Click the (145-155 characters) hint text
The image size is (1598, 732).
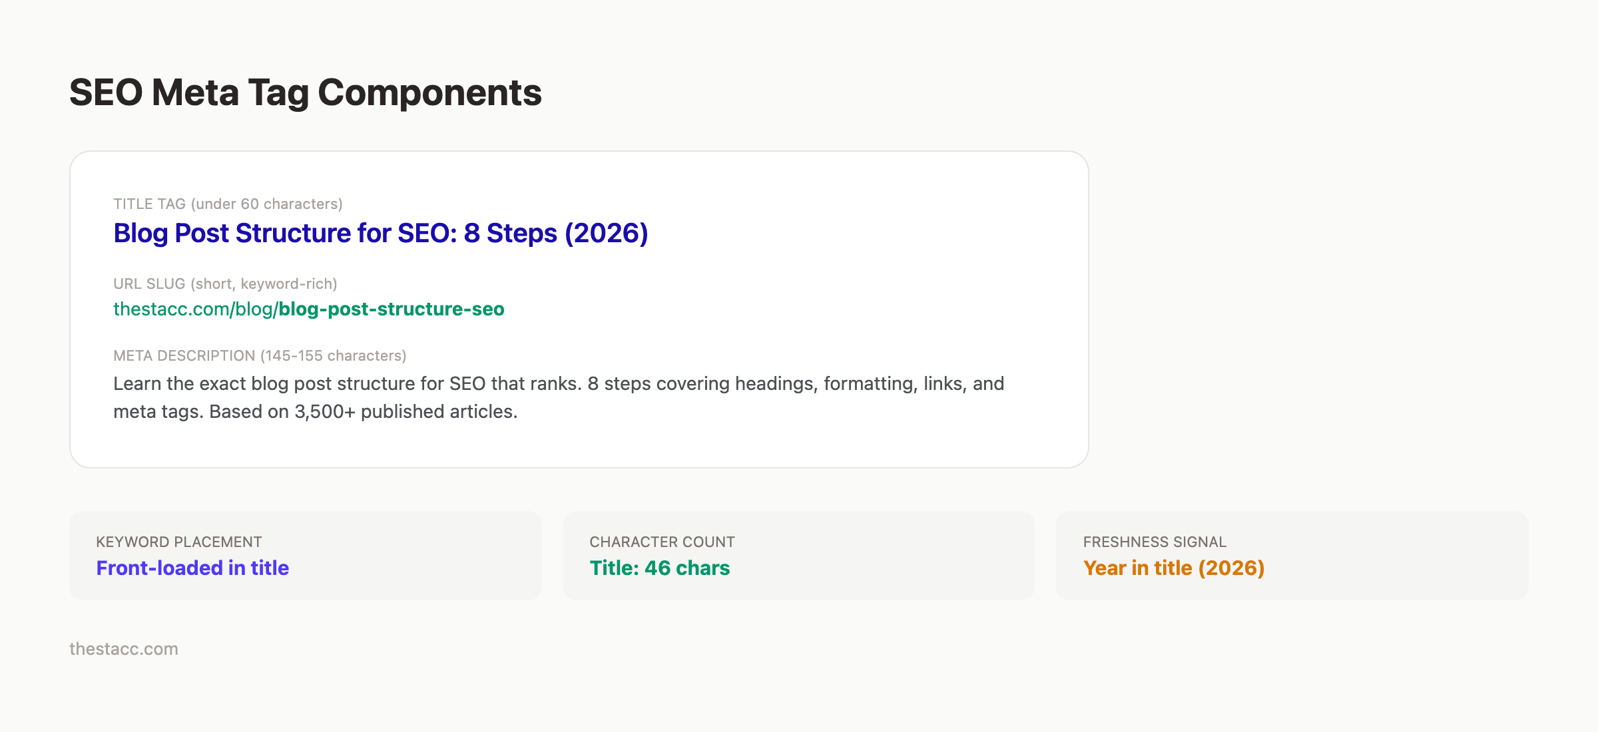(332, 356)
